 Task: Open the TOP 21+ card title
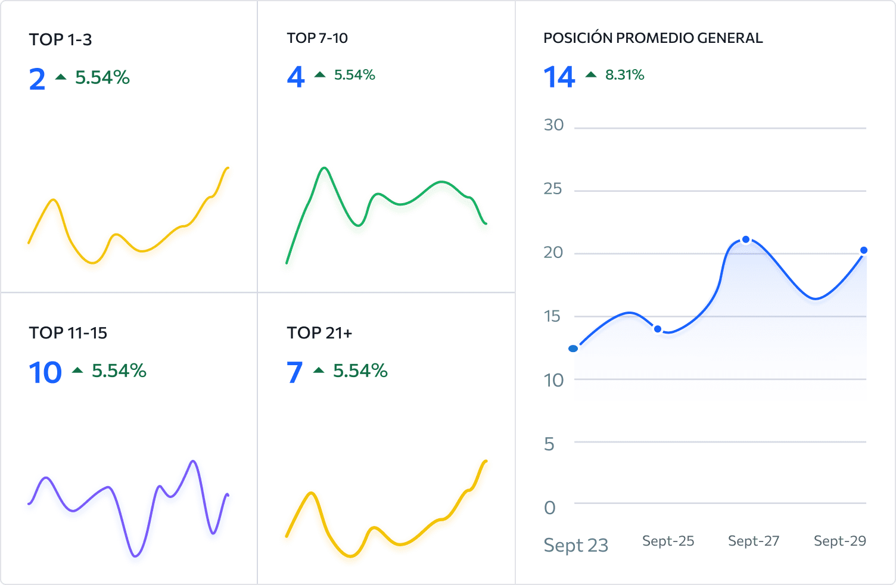[x=320, y=333]
